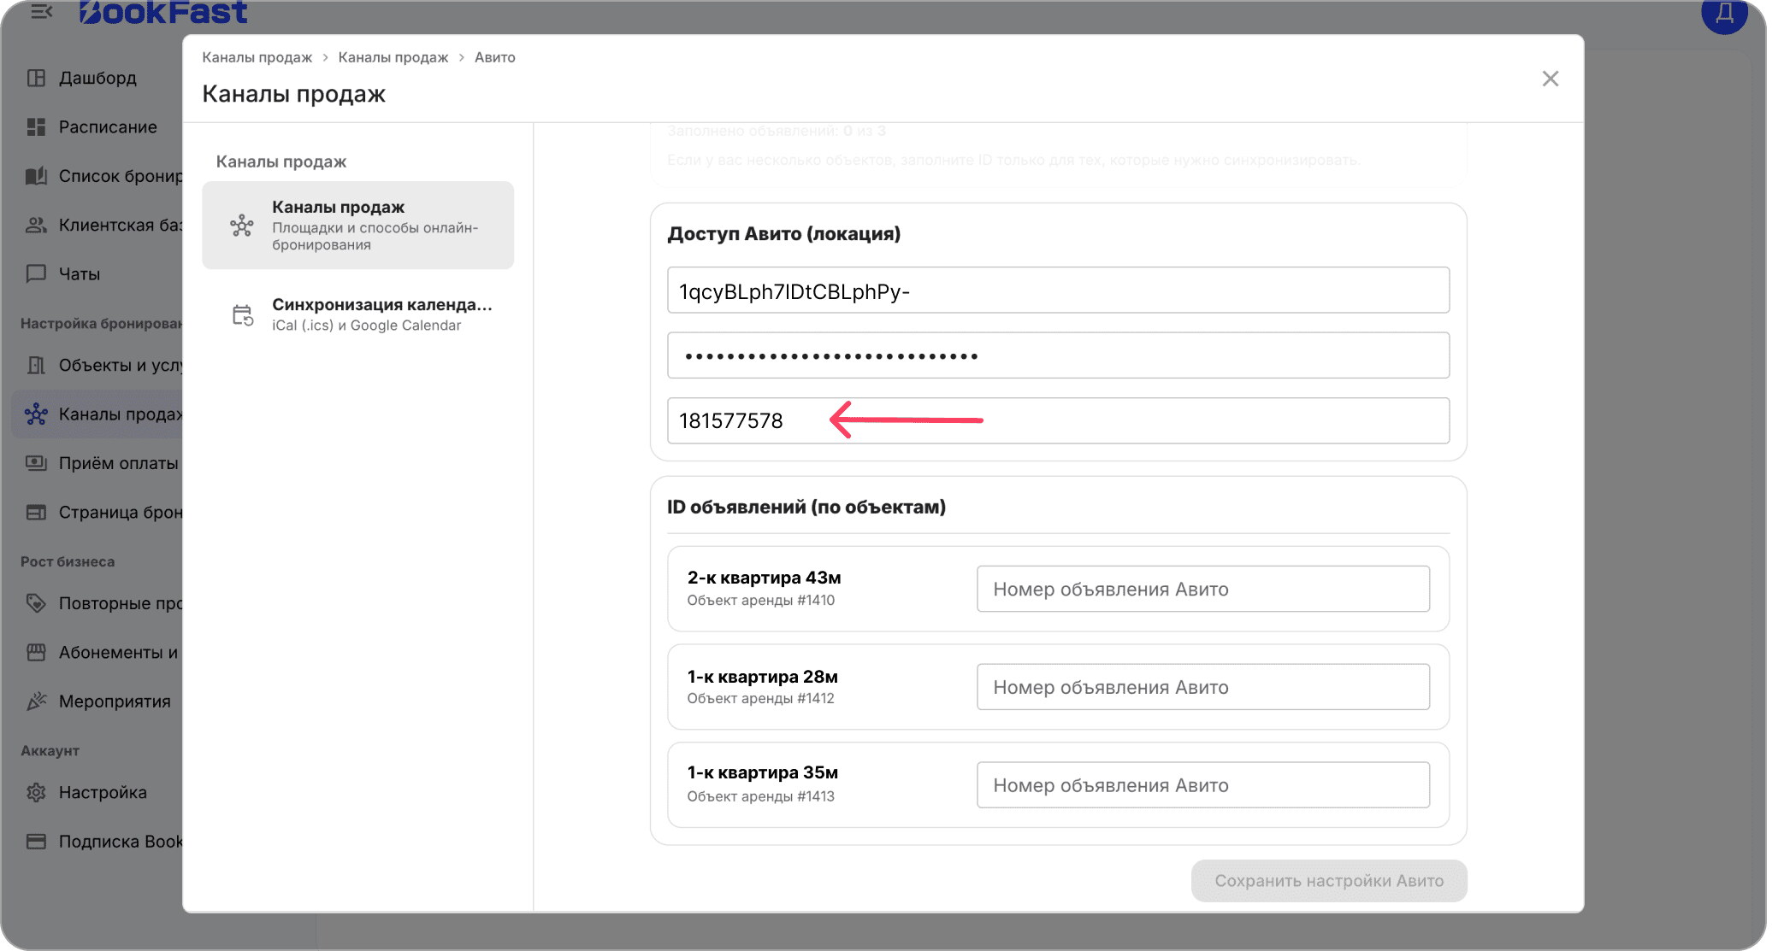Click the ID объявлений (по объектам) heading
The height and width of the screenshot is (951, 1772).
tap(806, 507)
